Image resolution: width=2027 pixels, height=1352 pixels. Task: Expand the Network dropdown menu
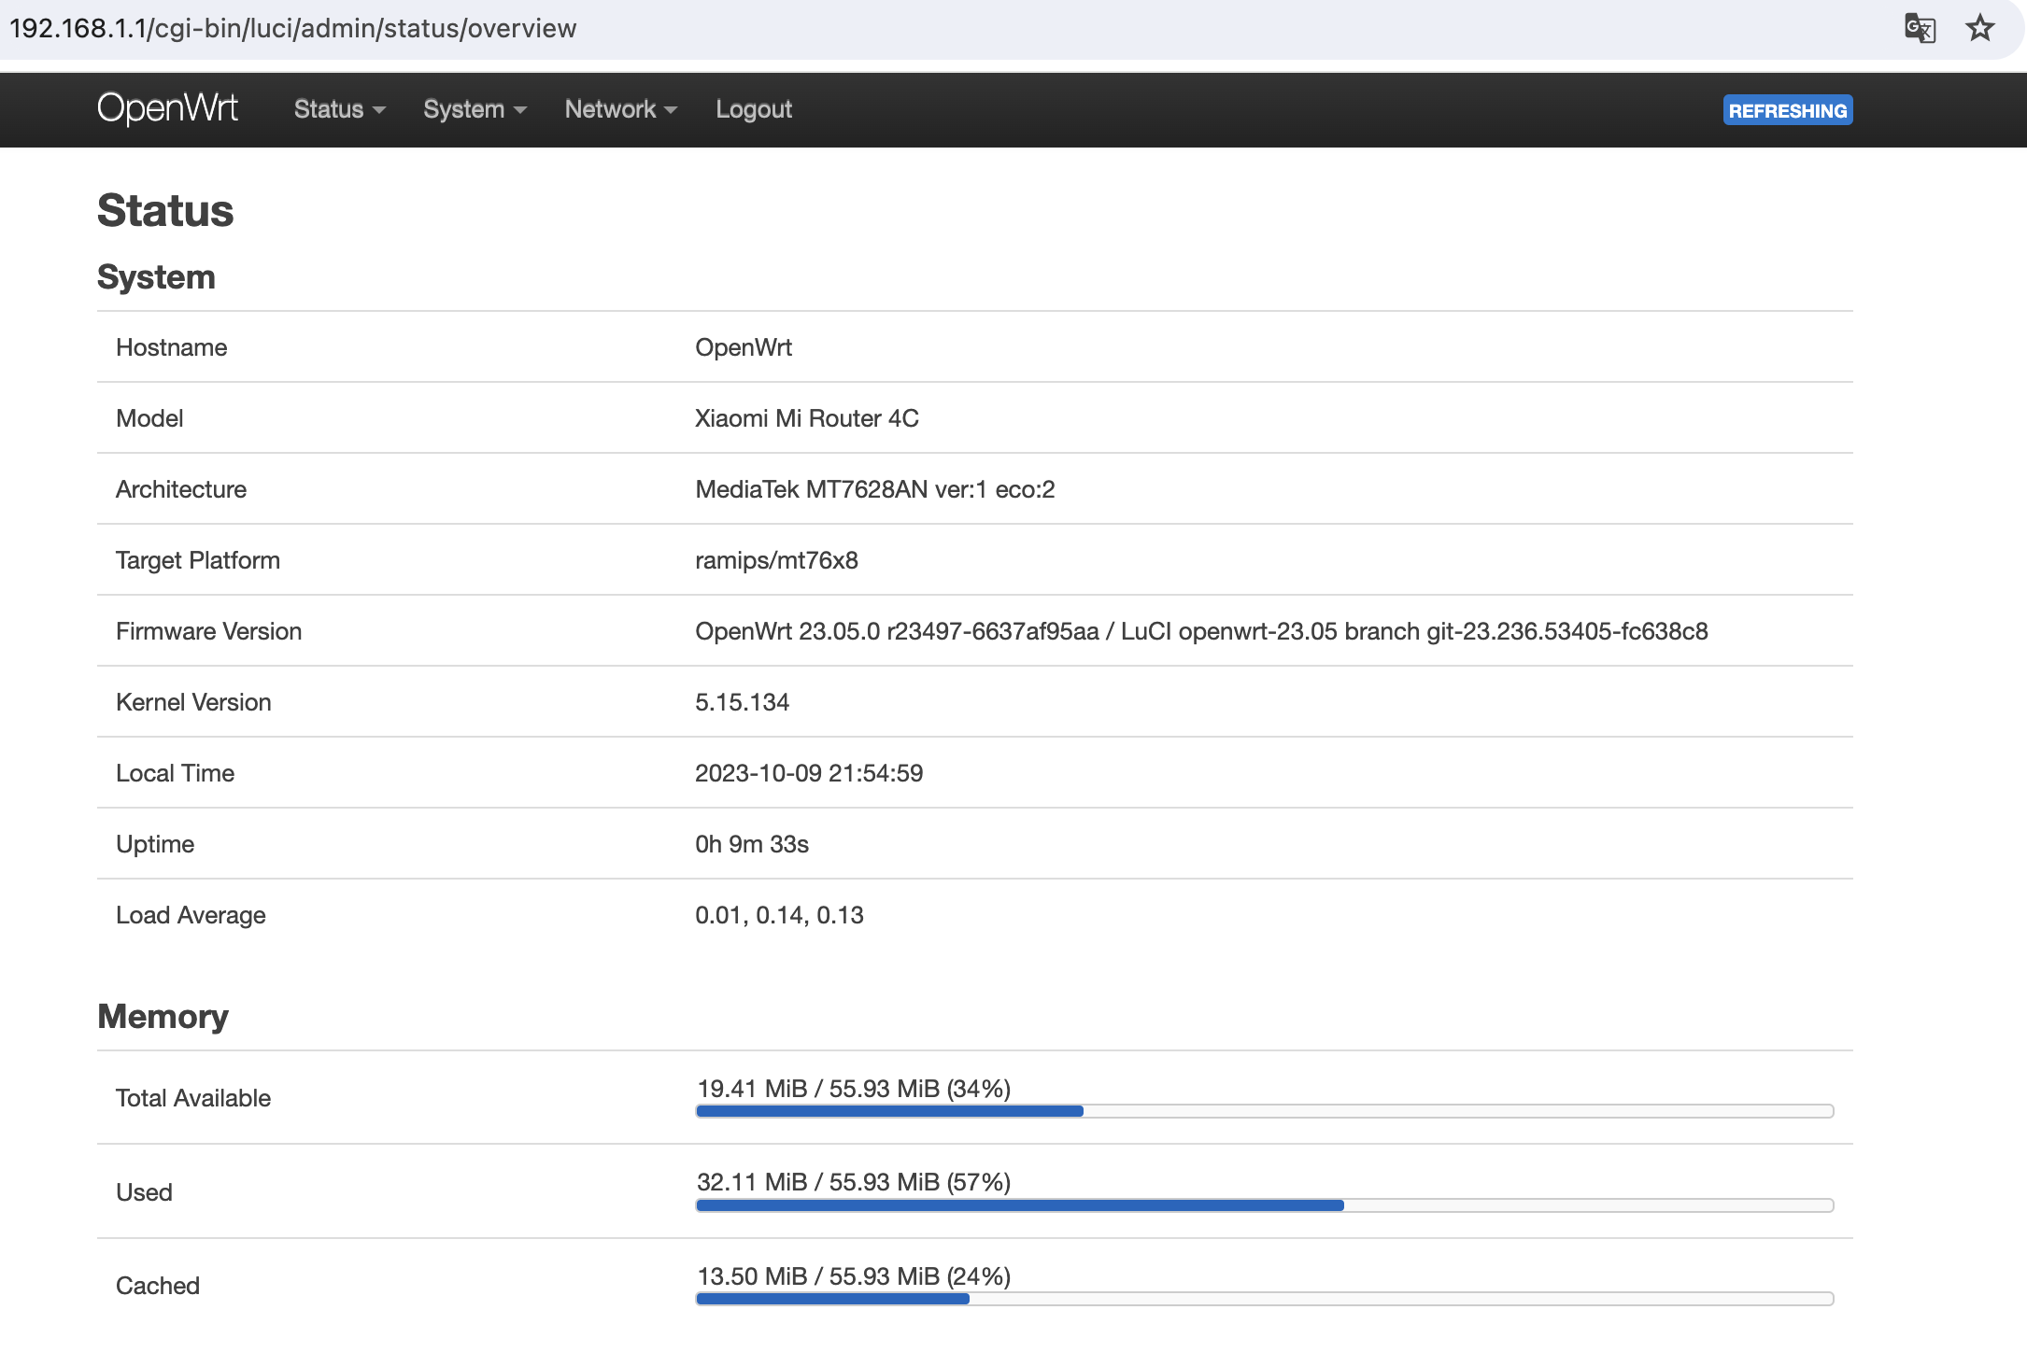pyautogui.click(x=620, y=109)
